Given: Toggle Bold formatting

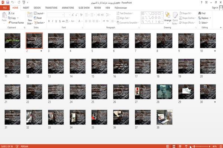Looking at the screenshot, I should point(49,21).
